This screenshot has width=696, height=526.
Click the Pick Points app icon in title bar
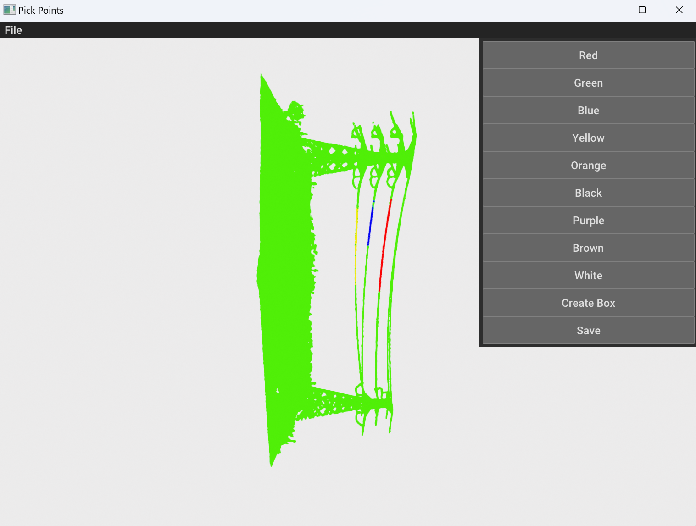[x=9, y=10]
